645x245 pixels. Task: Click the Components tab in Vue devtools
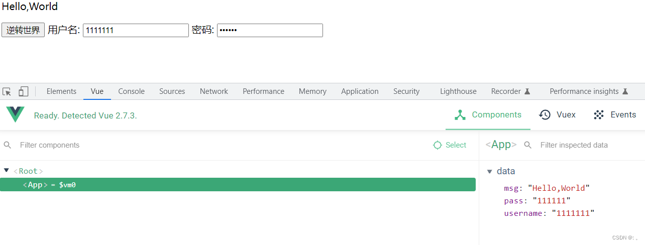click(x=488, y=115)
